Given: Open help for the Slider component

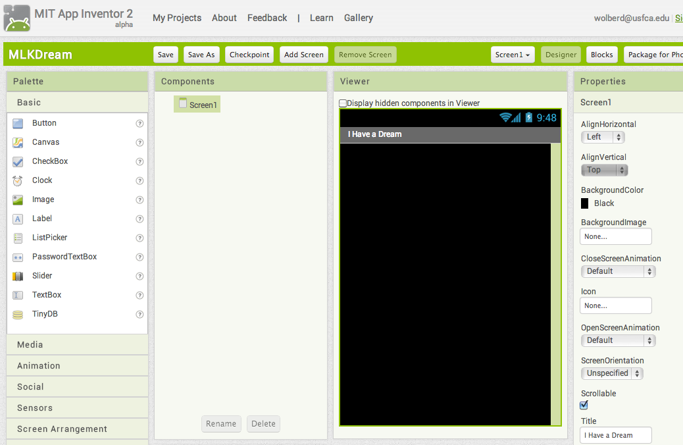Looking at the screenshot, I should click(139, 276).
